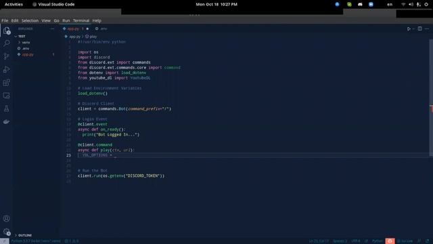Open Explorer Views and More Actions ellipsis
The height and width of the screenshot is (244, 433).
[x=52, y=28]
